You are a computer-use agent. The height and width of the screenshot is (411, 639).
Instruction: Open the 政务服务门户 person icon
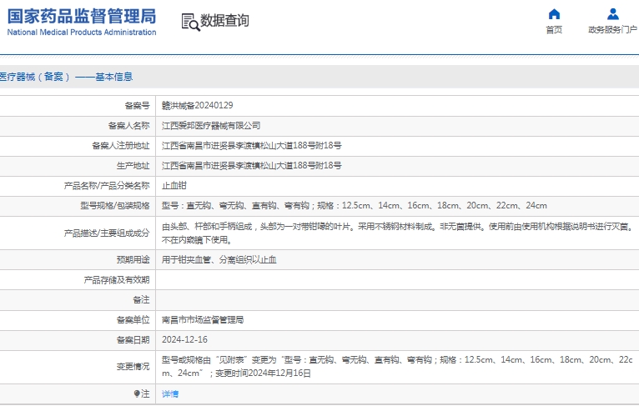pyautogui.click(x=612, y=14)
